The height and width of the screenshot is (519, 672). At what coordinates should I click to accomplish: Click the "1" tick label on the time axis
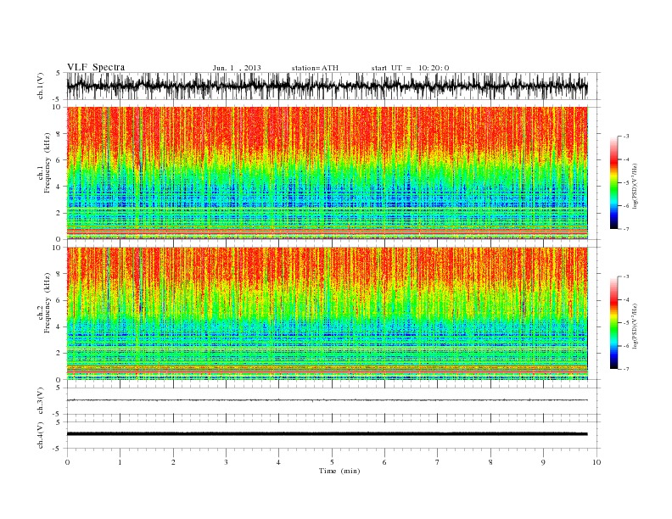point(120,462)
